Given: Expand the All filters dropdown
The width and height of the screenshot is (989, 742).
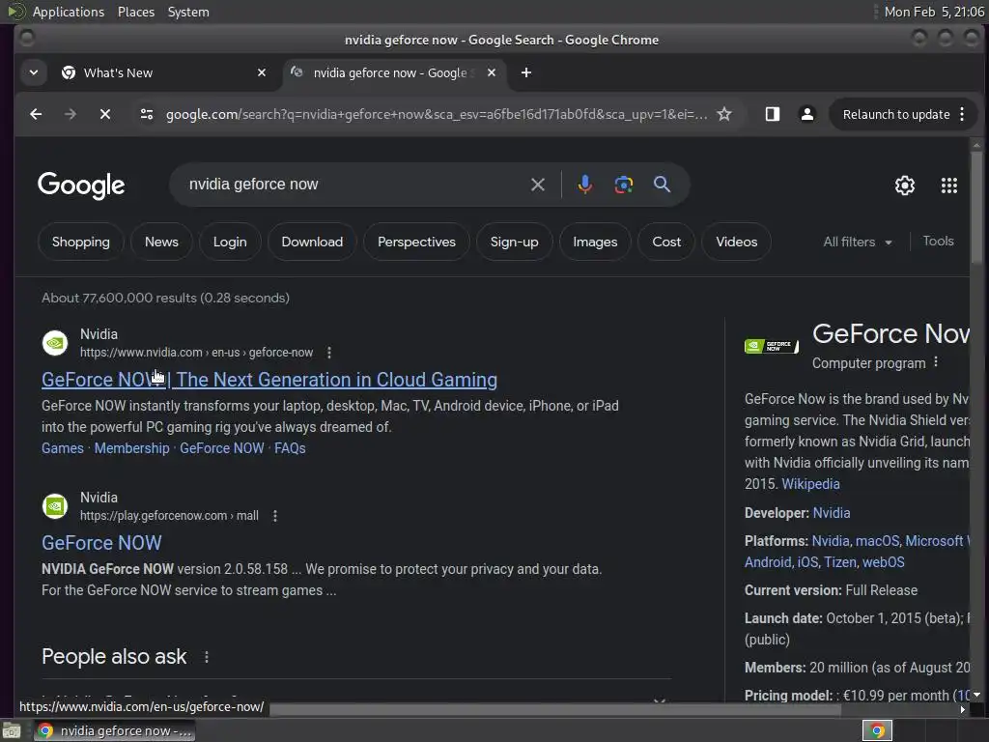Looking at the screenshot, I should tap(858, 242).
